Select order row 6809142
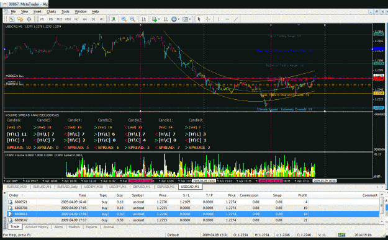The image size is (388, 240). click(x=193, y=220)
